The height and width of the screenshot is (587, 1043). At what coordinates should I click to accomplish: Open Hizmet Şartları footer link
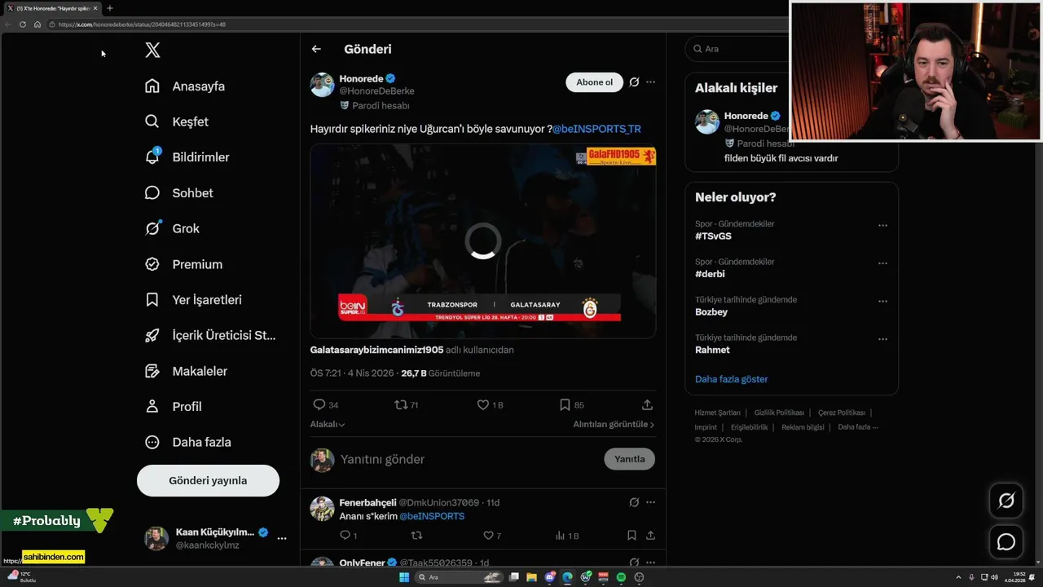[x=717, y=413]
